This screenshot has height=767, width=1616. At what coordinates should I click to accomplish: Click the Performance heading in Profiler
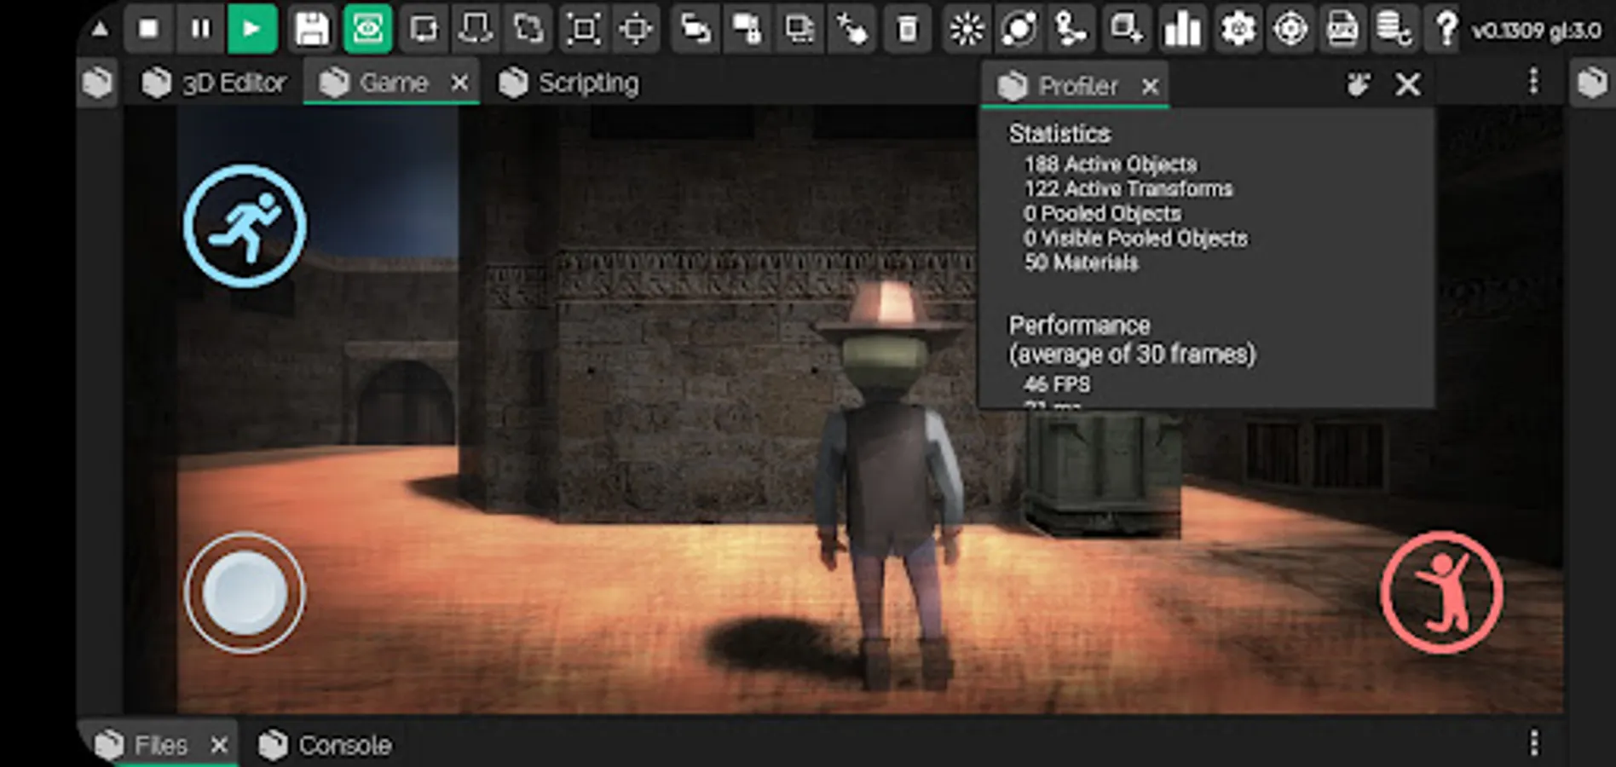click(1079, 326)
